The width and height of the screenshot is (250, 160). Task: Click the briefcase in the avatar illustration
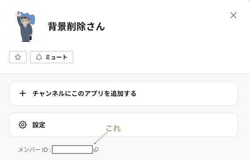point(31,37)
